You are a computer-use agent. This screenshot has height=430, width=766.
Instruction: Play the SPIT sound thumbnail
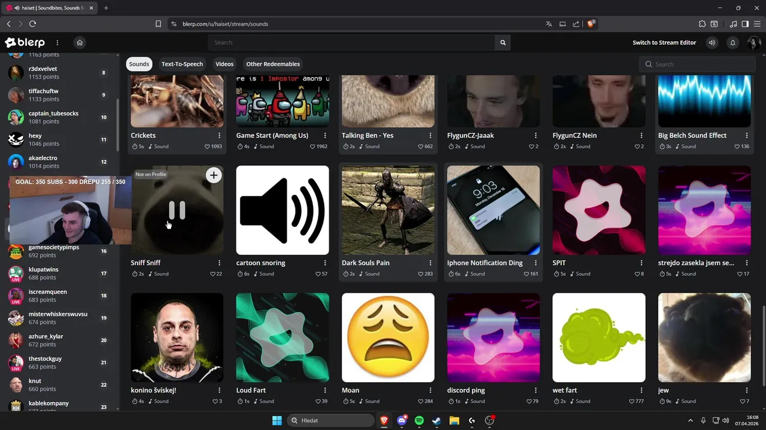pos(599,210)
